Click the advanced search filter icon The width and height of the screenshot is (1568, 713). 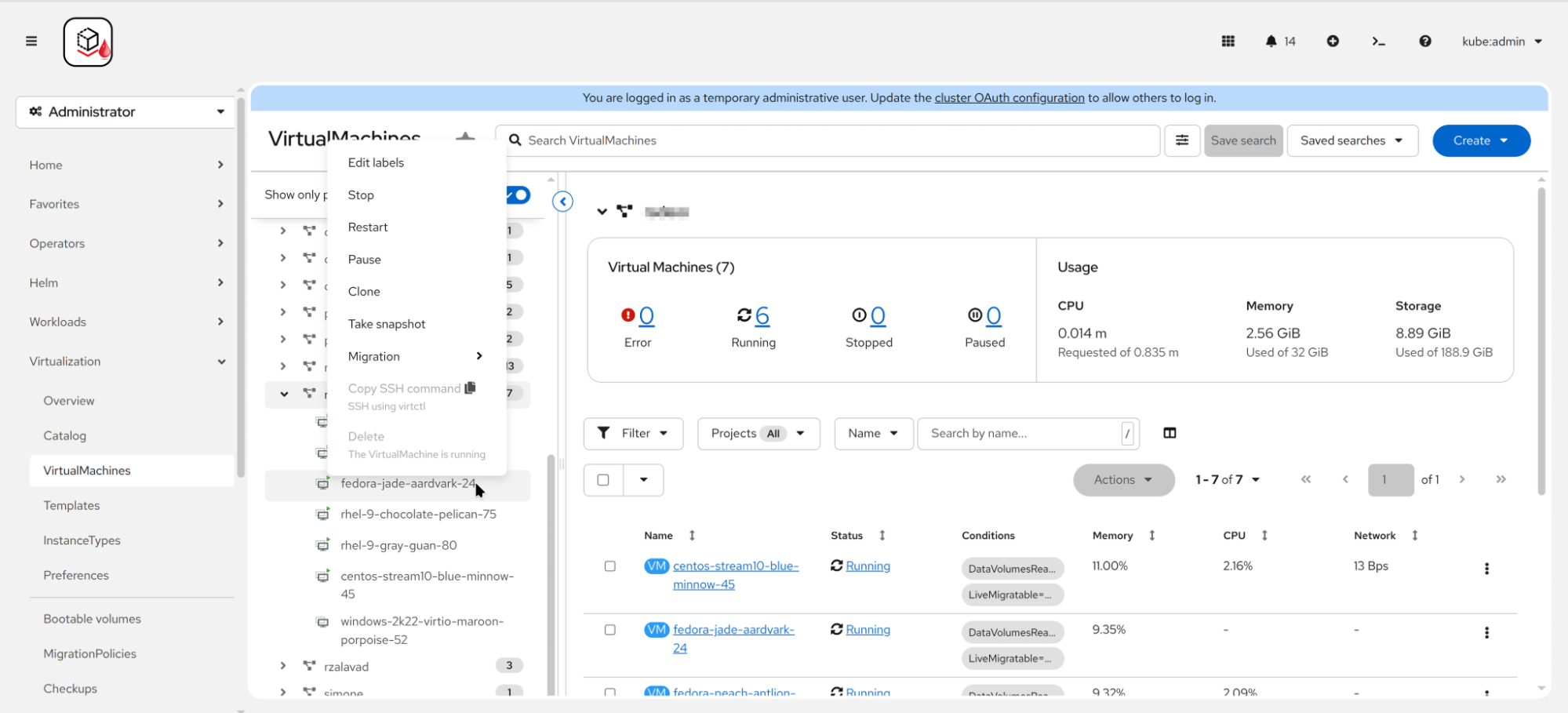(1181, 140)
